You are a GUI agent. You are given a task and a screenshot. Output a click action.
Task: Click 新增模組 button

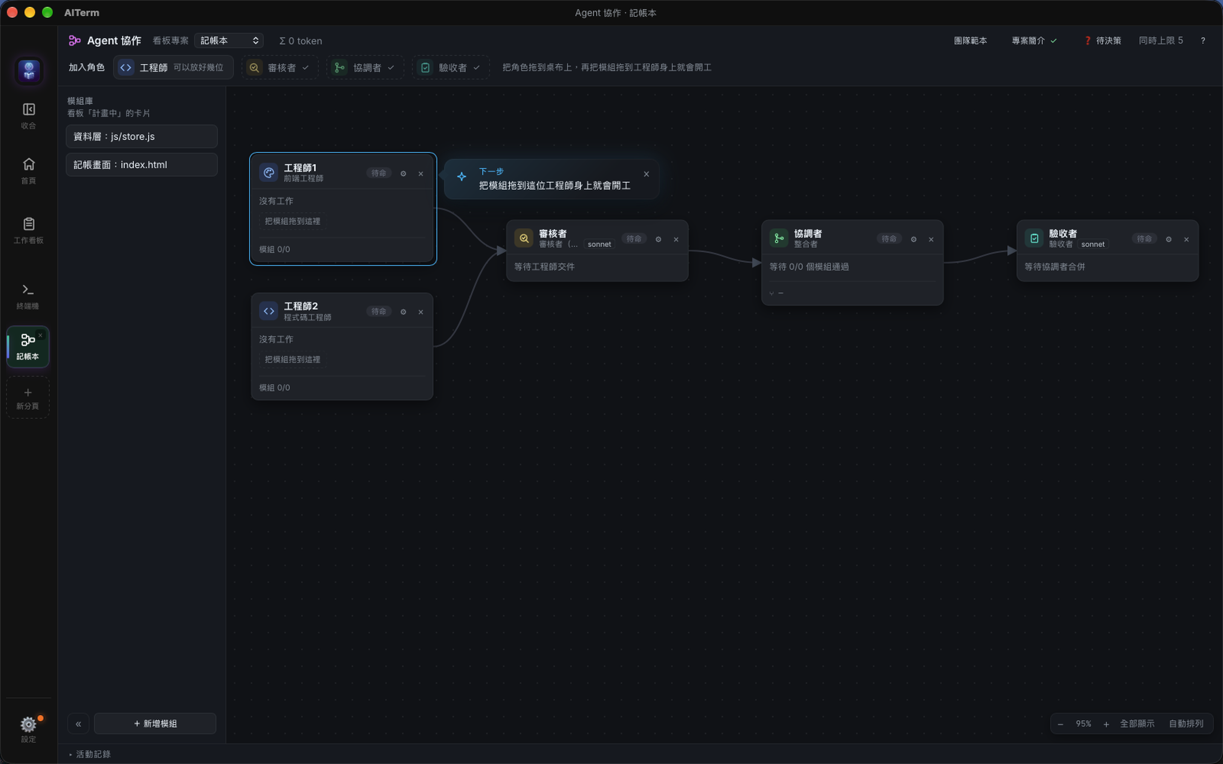point(155,724)
